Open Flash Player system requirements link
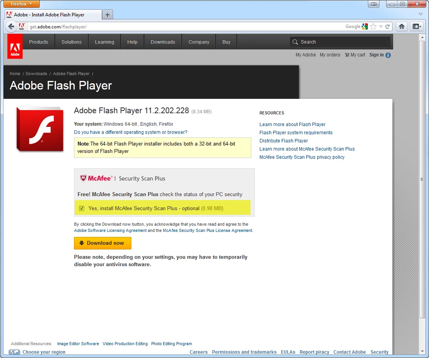This screenshot has width=429, height=358. point(296,133)
